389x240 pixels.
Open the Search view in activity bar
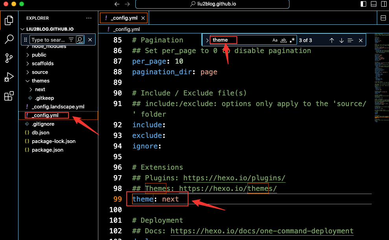9,39
